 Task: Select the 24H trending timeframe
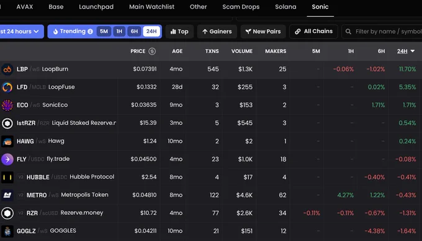point(151,32)
